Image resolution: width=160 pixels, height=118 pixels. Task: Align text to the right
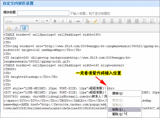click(120, 21)
